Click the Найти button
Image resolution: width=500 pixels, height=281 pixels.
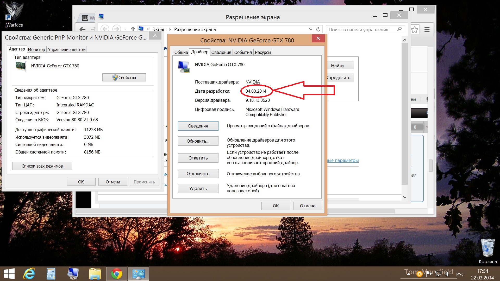click(x=340, y=65)
